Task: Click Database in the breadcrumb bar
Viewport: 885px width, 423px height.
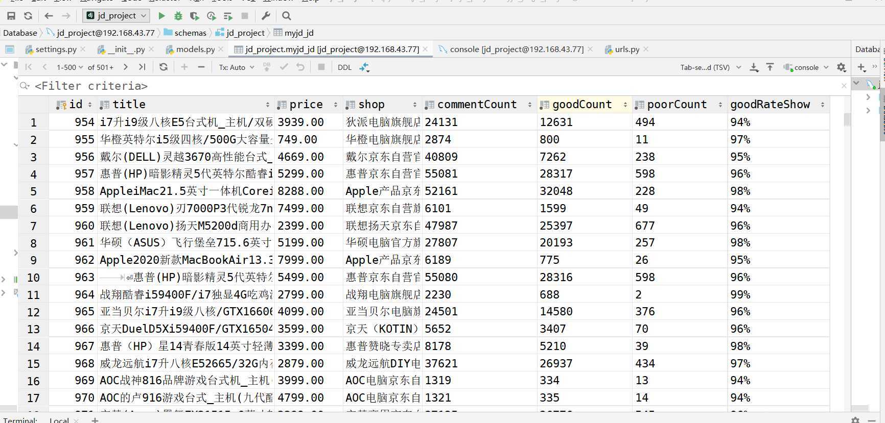Action: pos(20,33)
